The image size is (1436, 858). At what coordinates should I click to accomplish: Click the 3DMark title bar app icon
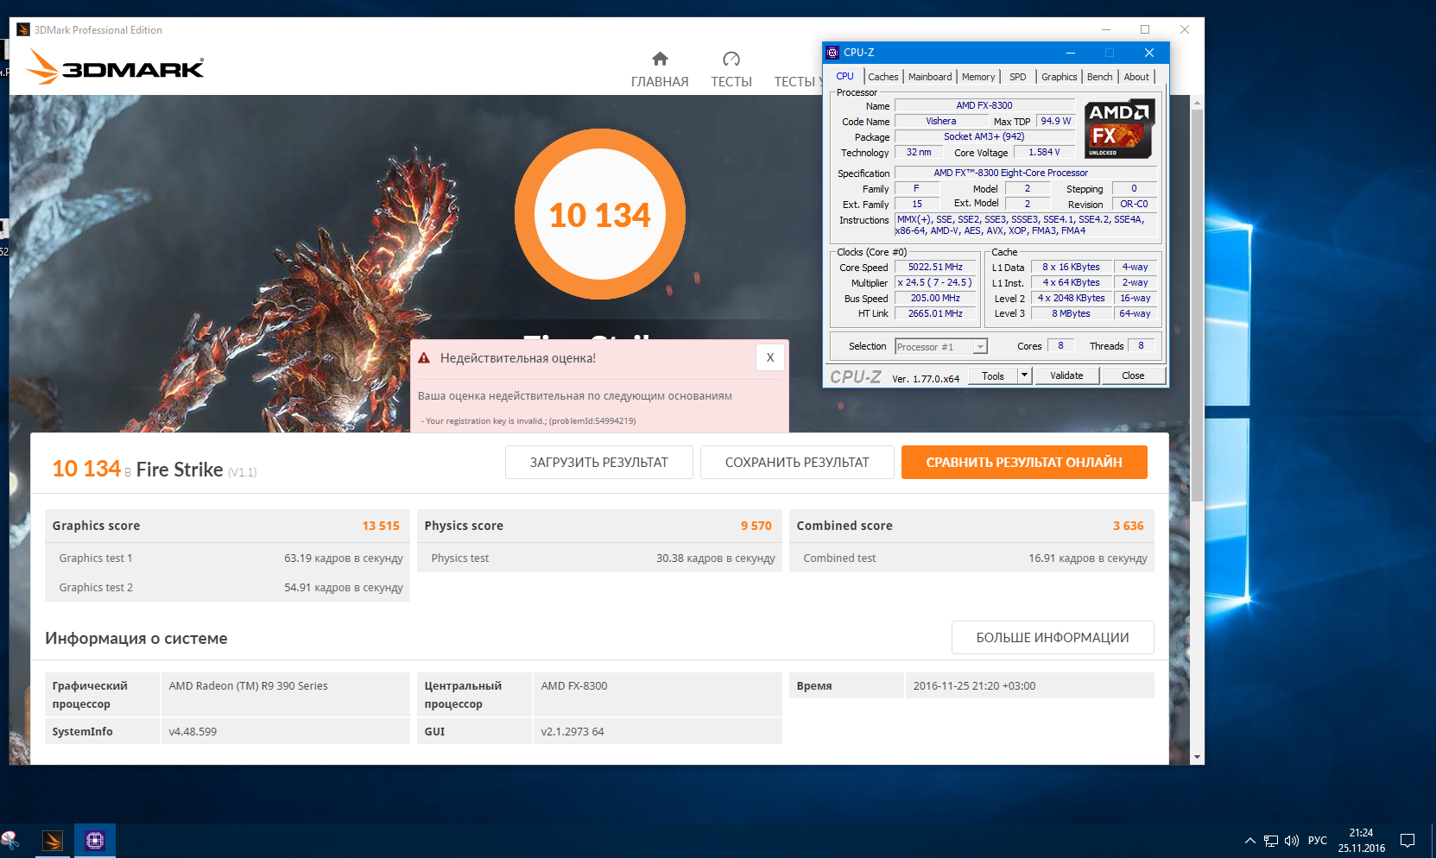coord(23,29)
